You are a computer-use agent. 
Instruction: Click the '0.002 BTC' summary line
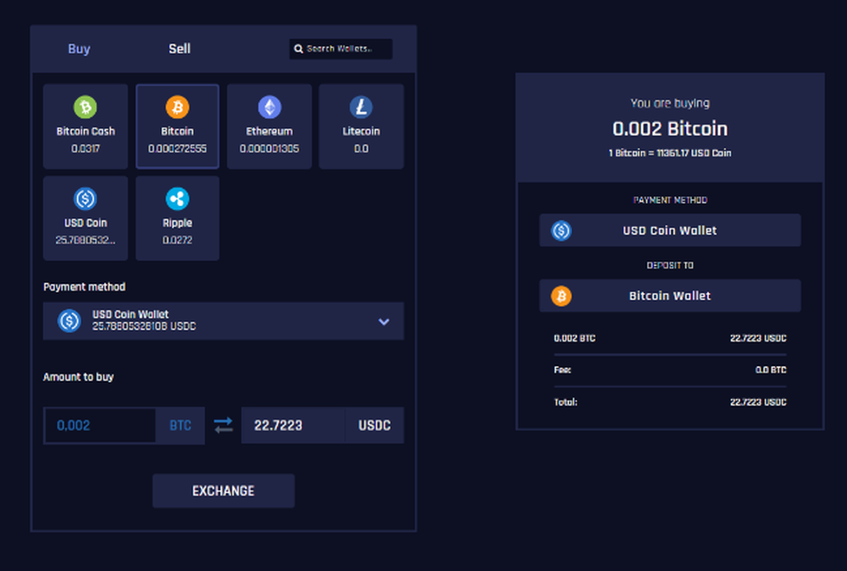point(575,338)
